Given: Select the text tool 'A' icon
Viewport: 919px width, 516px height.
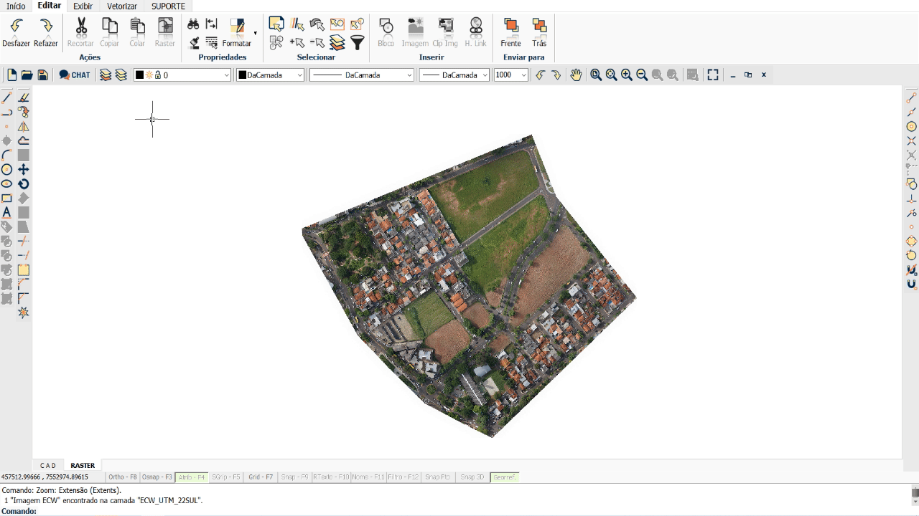Looking at the screenshot, I should (7, 213).
